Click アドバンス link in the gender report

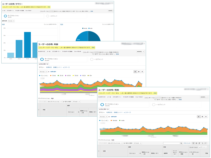187,143
